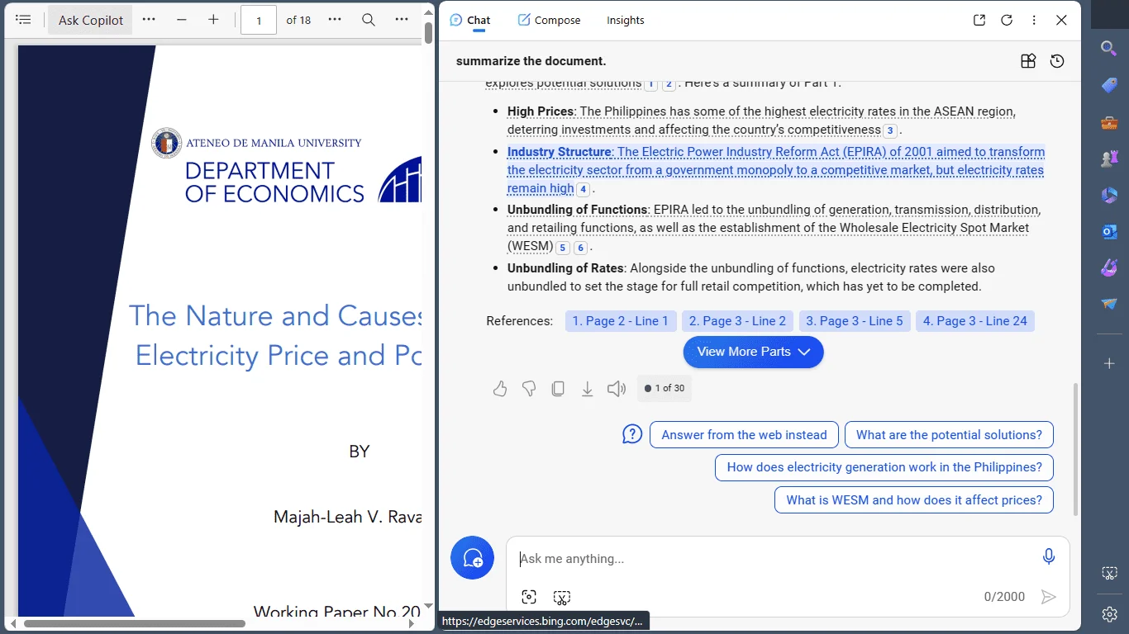1129x634 pixels.
Task: Choose 'Answer from the web instead'
Action: (744, 435)
